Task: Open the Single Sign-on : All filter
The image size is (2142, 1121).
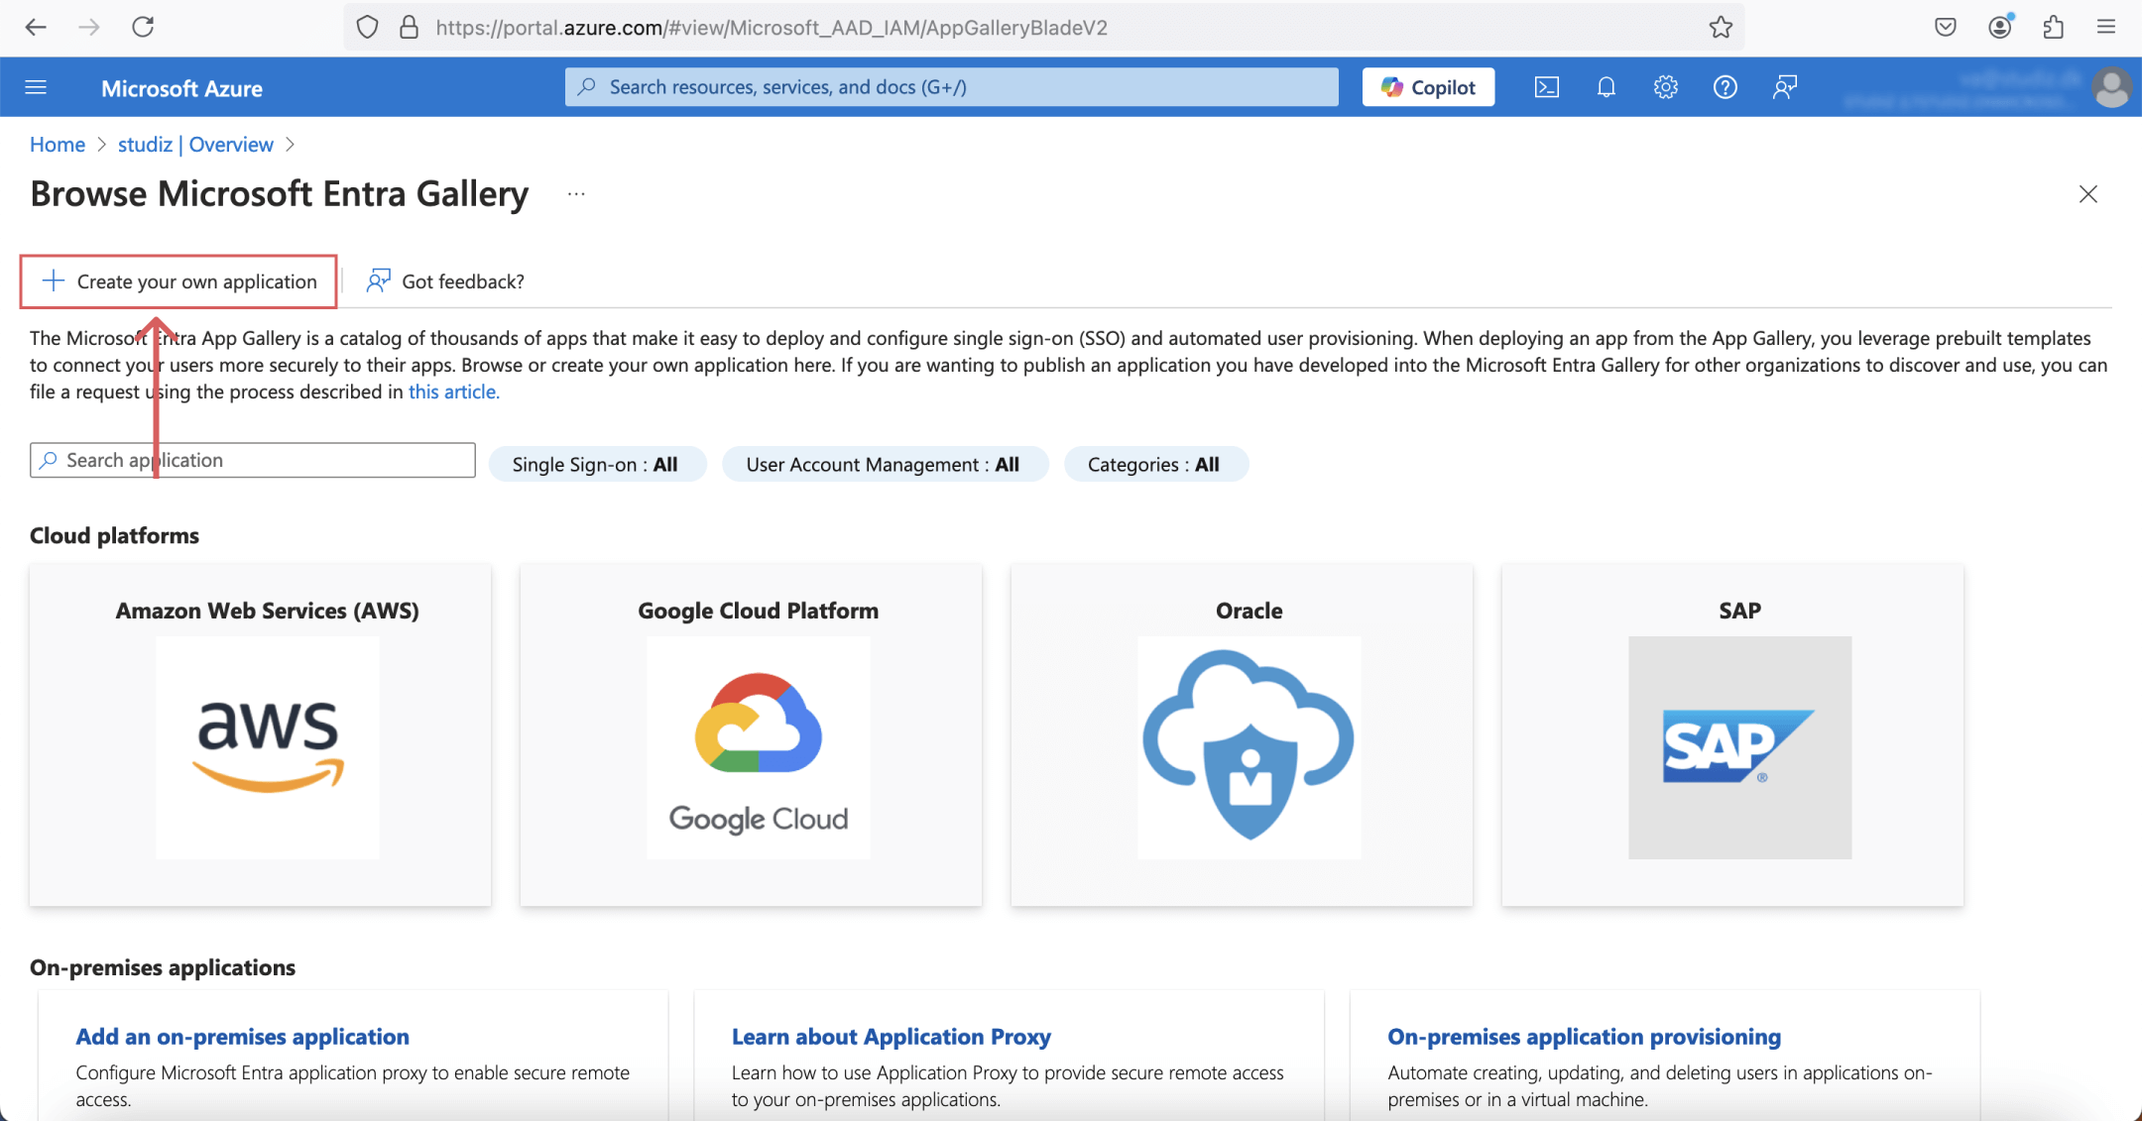Action: [596, 465]
